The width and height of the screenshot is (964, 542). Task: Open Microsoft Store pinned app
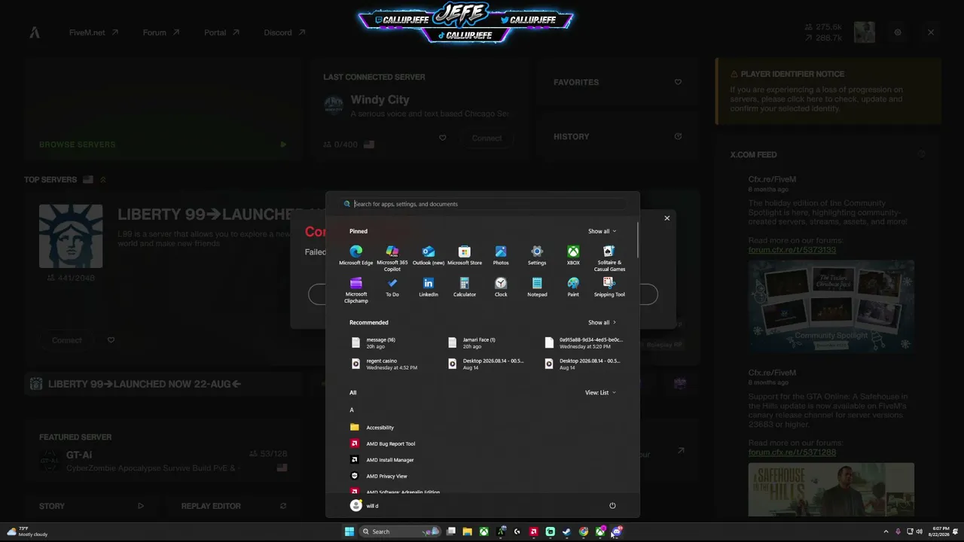[465, 255]
